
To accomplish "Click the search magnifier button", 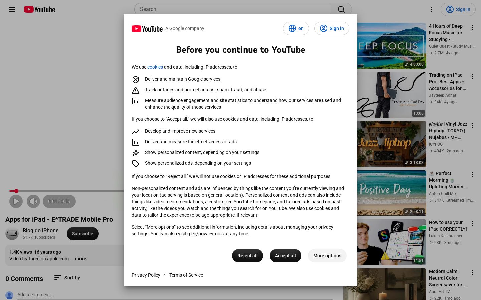I will pyautogui.click(x=341, y=9).
